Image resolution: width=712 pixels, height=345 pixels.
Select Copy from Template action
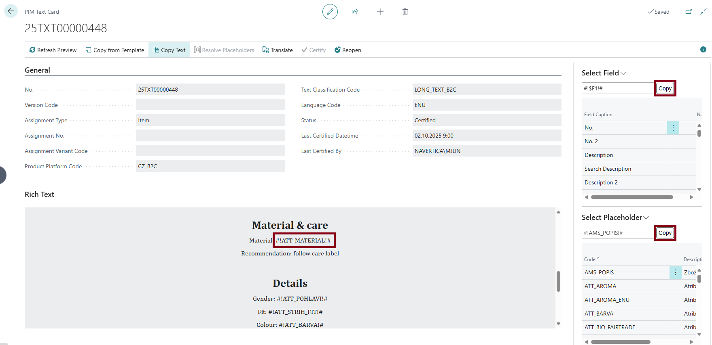click(x=114, y=50)
